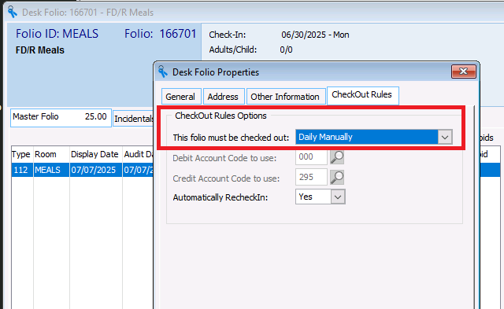Select the 112 type cell in the row

click(22, 170)
